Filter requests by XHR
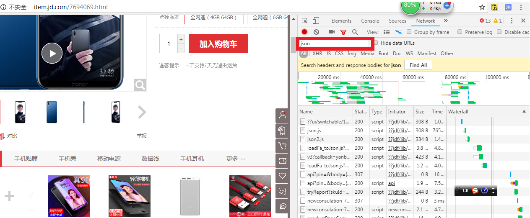 317,54
